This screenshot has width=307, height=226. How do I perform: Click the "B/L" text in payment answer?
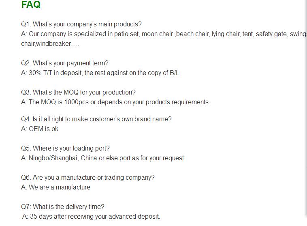point(174,73)
